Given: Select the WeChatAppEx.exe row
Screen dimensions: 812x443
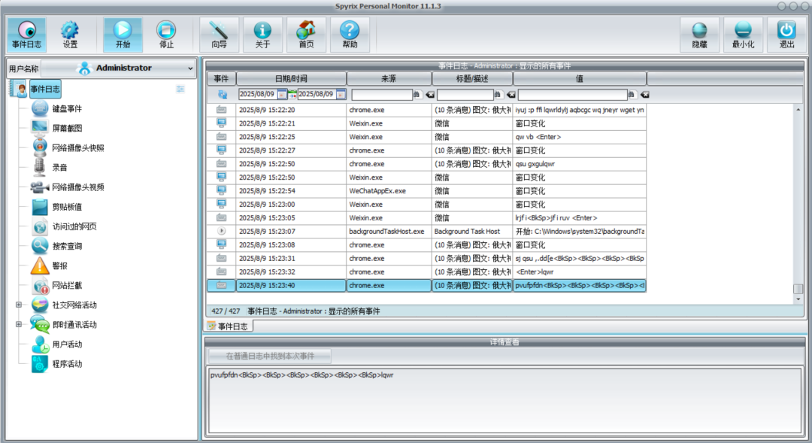Looking at the screenshot, I should [x=426, y=191].
